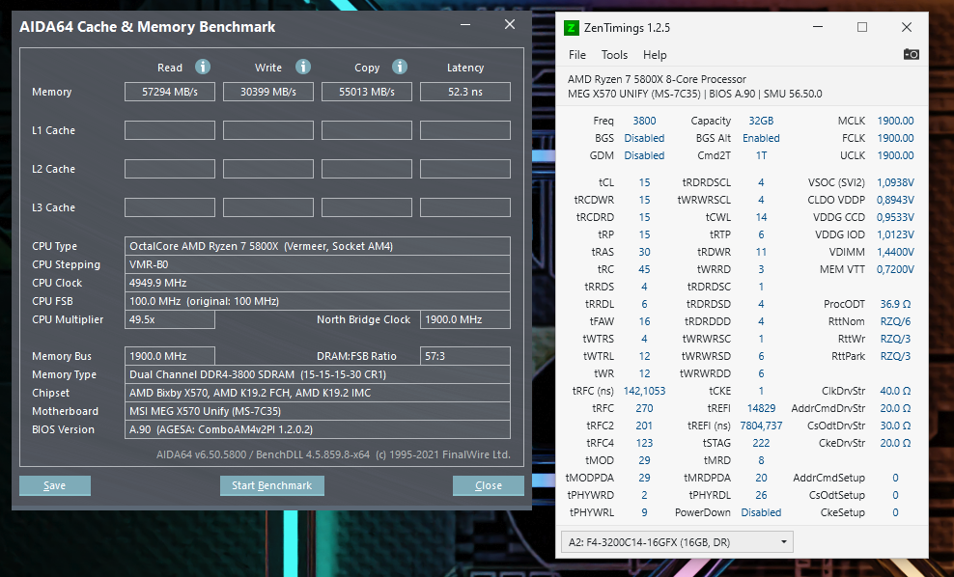
Task: Click the RttNom value RZQ/6
Action: click(x=896, y=321)
